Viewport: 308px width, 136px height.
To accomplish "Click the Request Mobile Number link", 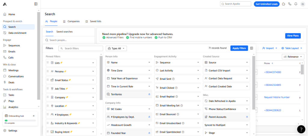I will tap(277, 97).
